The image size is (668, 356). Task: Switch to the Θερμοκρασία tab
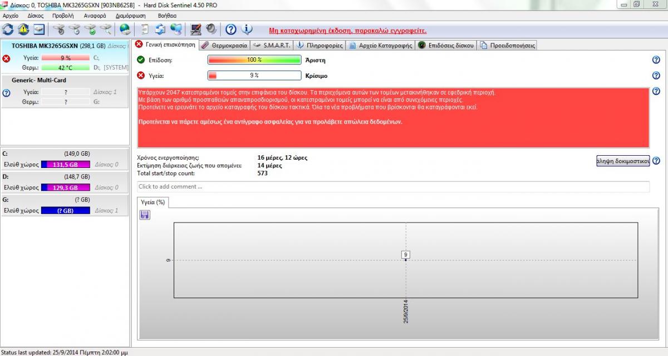(224, 45)
